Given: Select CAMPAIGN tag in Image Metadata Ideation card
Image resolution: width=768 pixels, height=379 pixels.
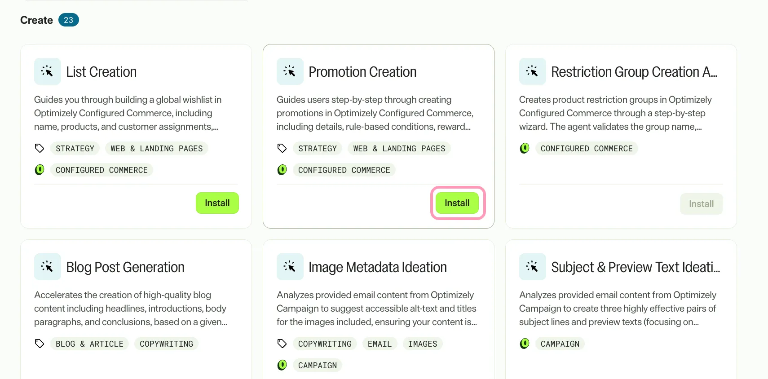Looking at the screenshot, I should coord(318,365).
